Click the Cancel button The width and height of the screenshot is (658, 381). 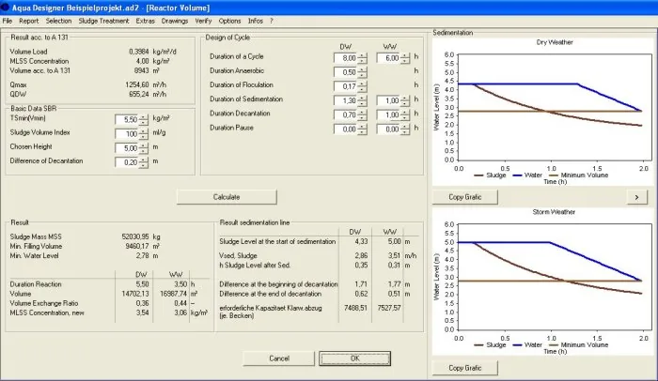(278, 358)
